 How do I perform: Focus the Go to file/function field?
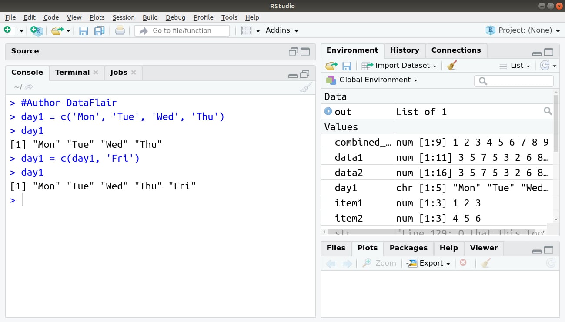[182, 30]
